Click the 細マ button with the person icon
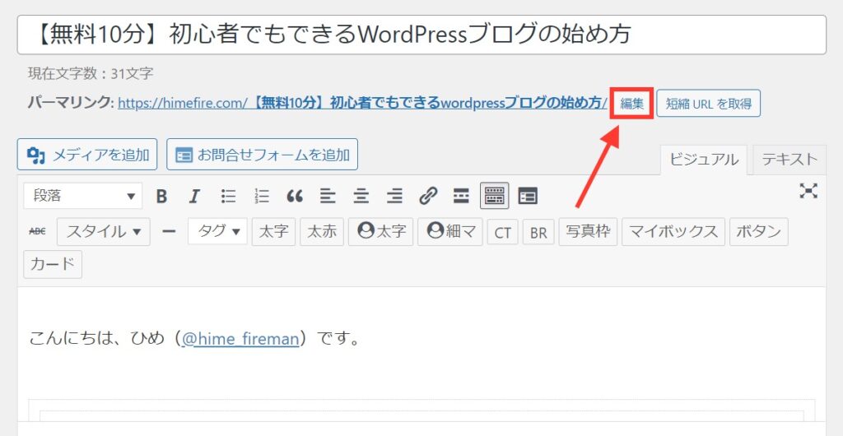This screenshot has width=843, height=436. pos(450,231)
